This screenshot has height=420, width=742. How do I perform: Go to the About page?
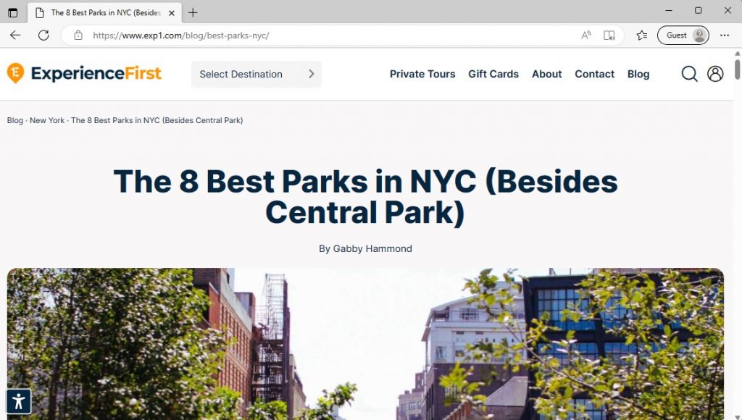pyautogui.click(x=546, y=74)
